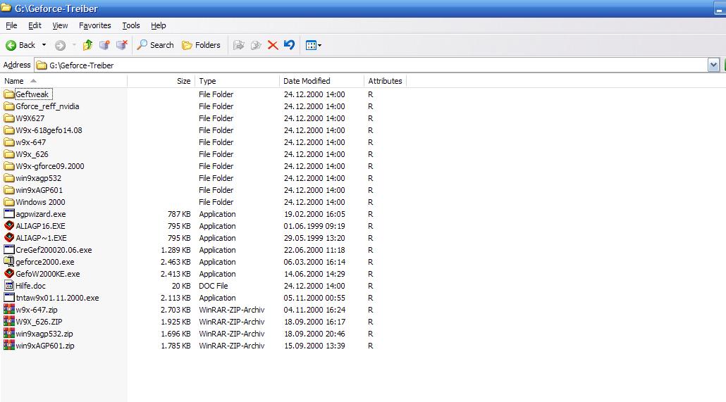Select the Geftweak folder icon
Image resolution: width=726 pixels, height=402 pixels.
pos(8,94)
